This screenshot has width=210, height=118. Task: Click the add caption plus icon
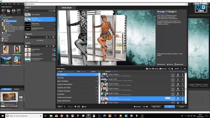26,37
